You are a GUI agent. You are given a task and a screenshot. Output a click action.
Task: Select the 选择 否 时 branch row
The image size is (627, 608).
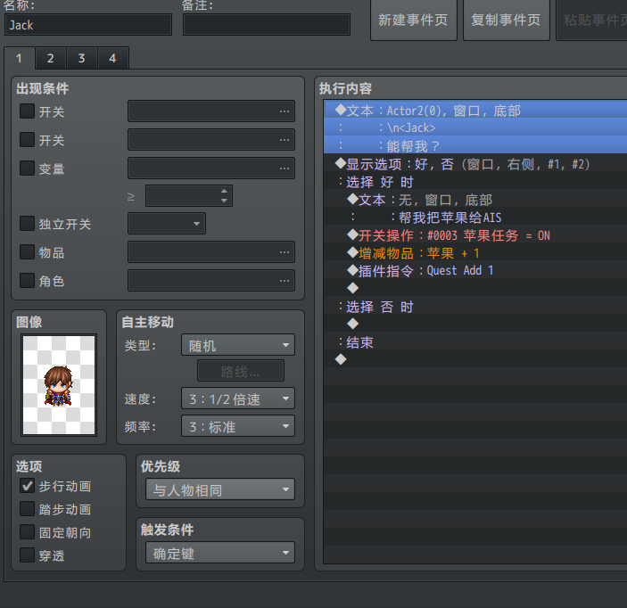point(475,307)
